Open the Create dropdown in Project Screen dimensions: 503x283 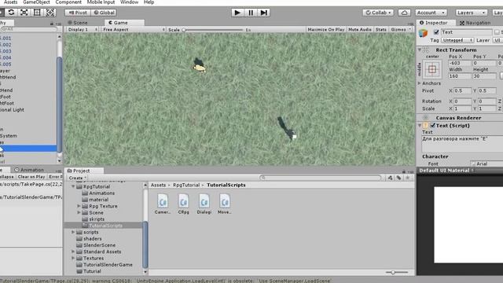point(77,178)
